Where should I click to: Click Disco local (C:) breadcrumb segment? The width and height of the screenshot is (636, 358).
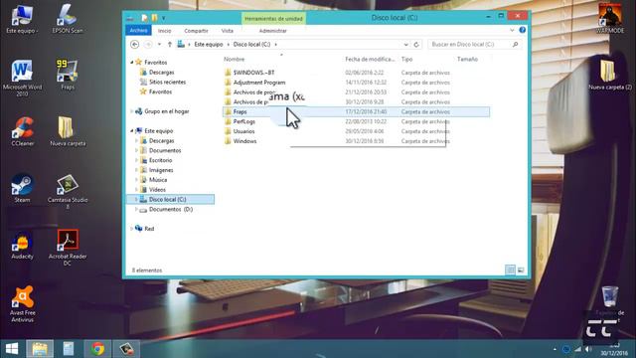point(251,44)
